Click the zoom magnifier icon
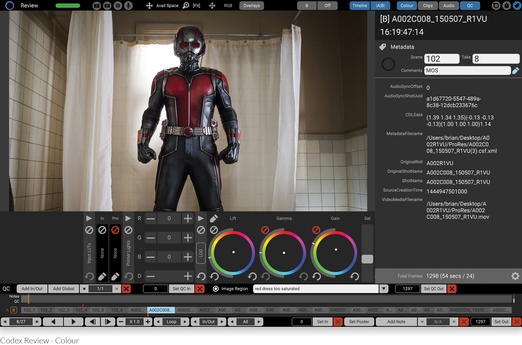Image resolution: width=522 pixels, height=345 pixels. pyautogui.click(x=186, y=5)
